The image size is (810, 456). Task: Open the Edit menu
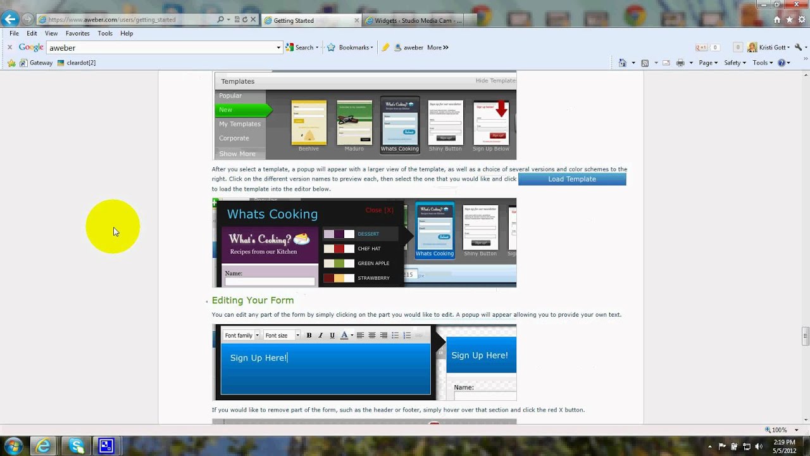pos(32,34)
